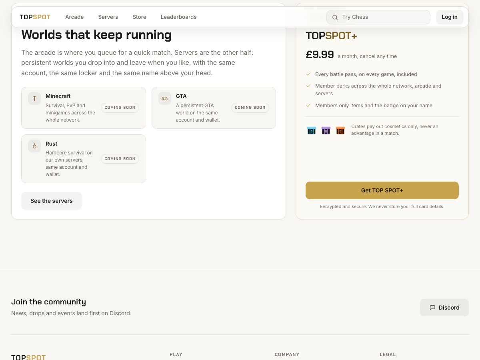Image resolution: width=480 pixels, height=360 pixels.
Task: Click Members only items and the badge text
Action: tap(374, 106)
